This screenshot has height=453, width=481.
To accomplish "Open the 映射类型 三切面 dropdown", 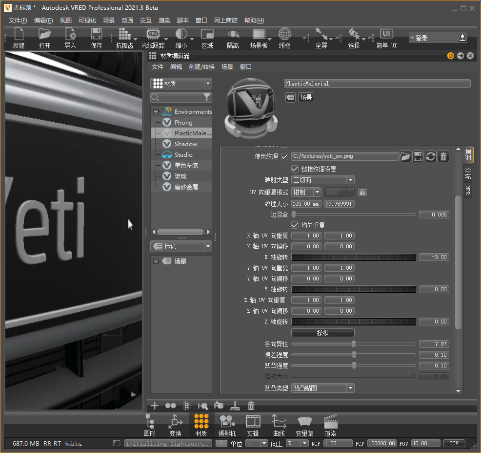I will click(323, 180).
